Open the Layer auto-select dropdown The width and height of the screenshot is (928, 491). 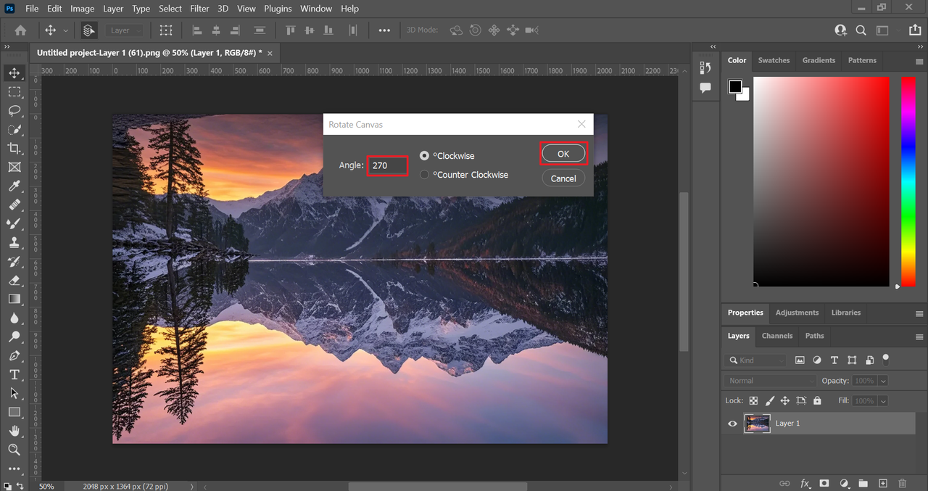(125, 30)
